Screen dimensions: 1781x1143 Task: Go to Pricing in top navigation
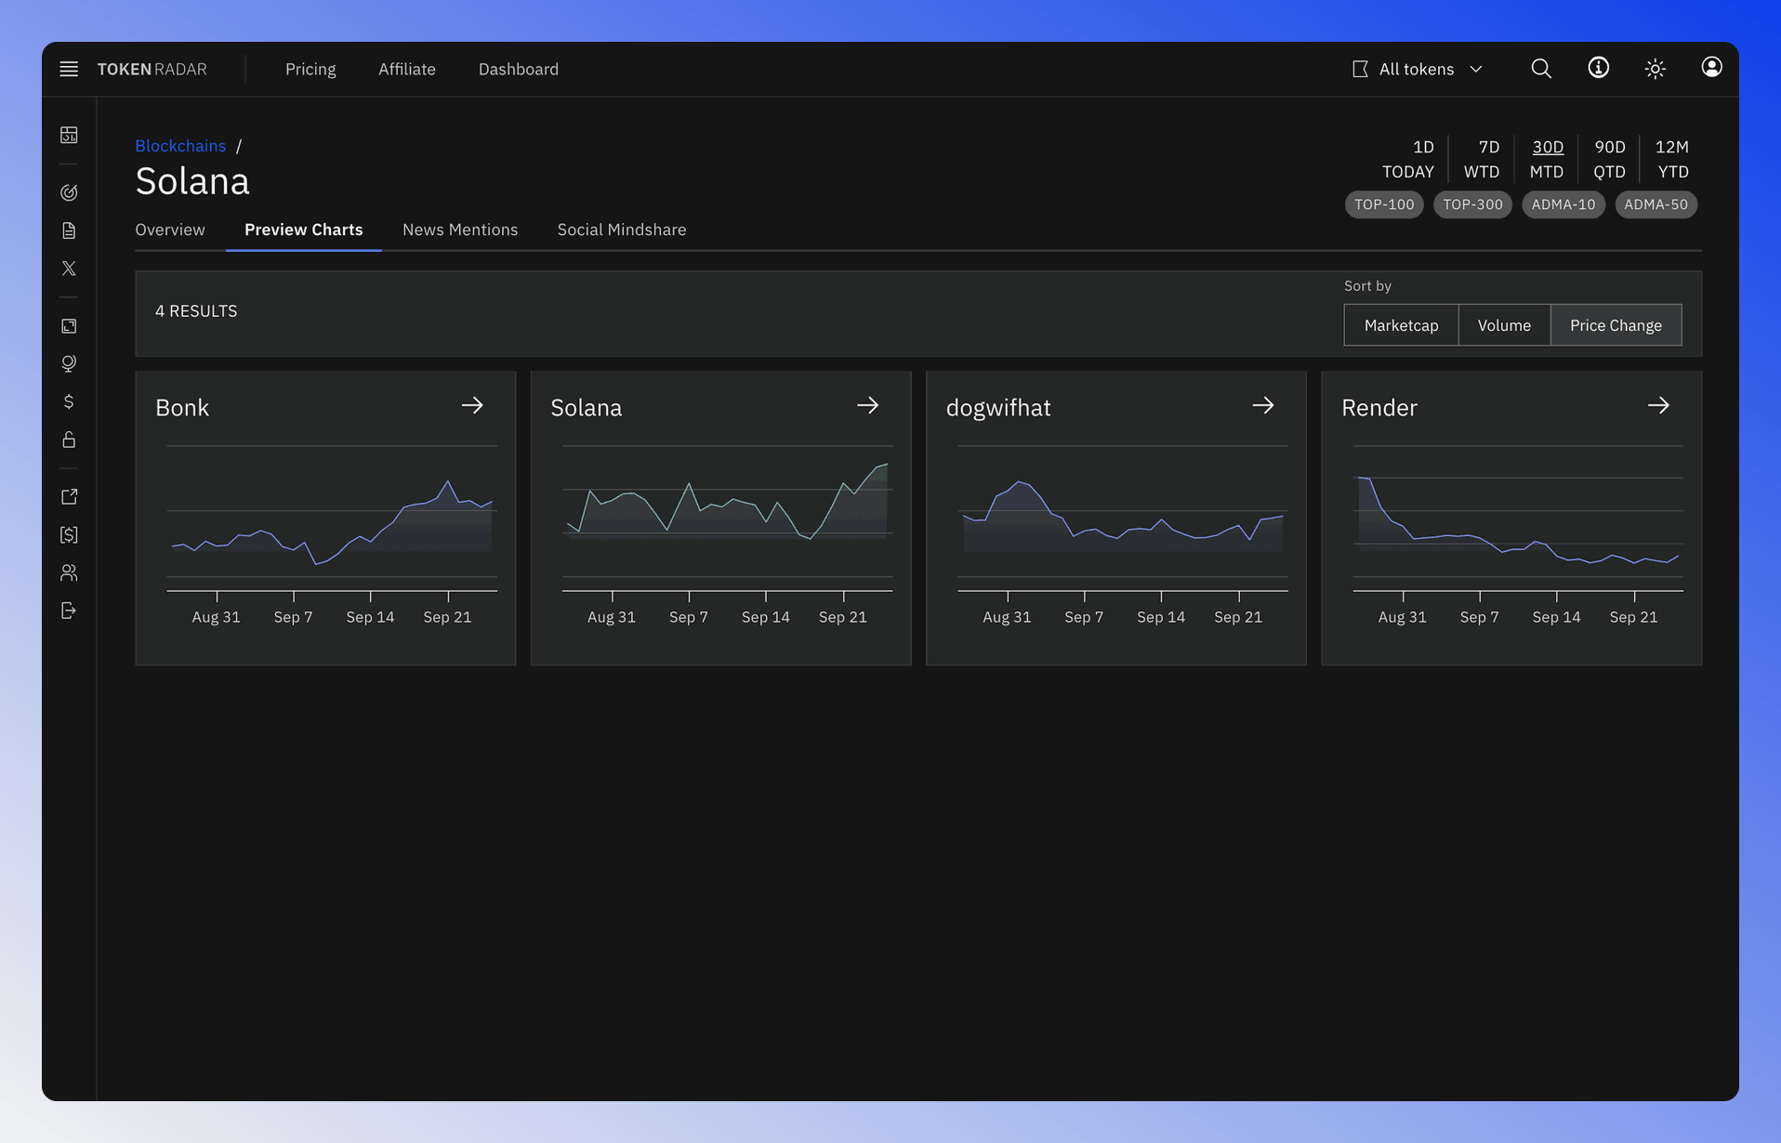pos(310,69)
